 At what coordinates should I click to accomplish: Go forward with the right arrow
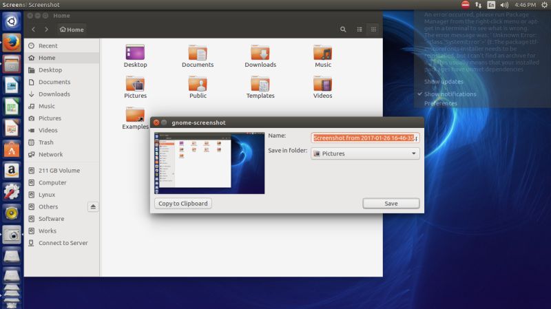[x=46, y=30]
